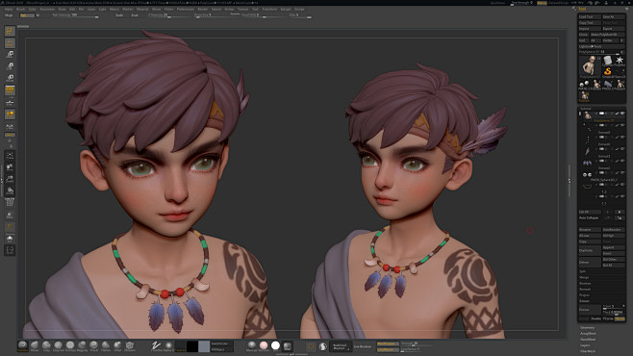
Task: Open the Preferences menu
Action: click(186, 9)
